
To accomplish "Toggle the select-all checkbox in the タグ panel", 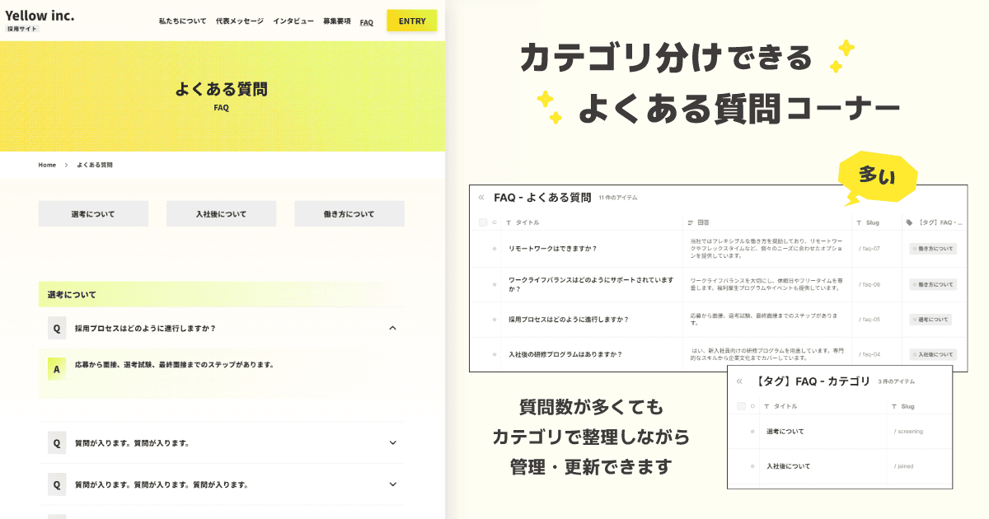I will point(742,406).
